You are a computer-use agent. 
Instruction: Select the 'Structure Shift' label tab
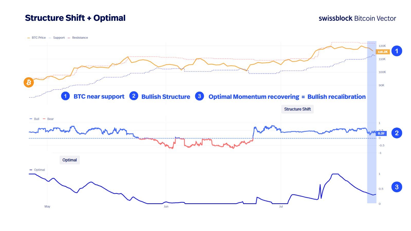[x=297, y=109]
